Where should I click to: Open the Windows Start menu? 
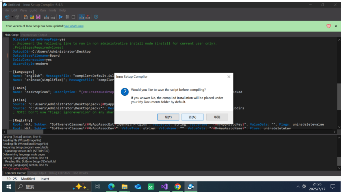pyautogui.click(x=9, y=186)
